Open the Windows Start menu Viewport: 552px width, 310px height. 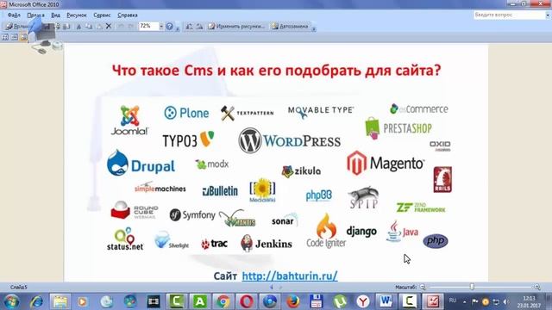11,301
